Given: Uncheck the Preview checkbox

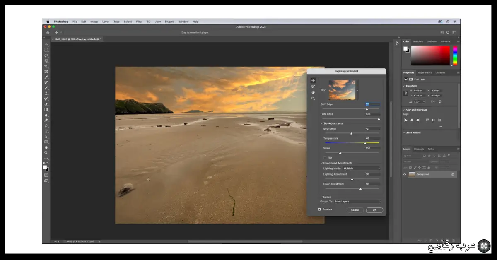Looking at the screenshot, I should pos(319,209).
